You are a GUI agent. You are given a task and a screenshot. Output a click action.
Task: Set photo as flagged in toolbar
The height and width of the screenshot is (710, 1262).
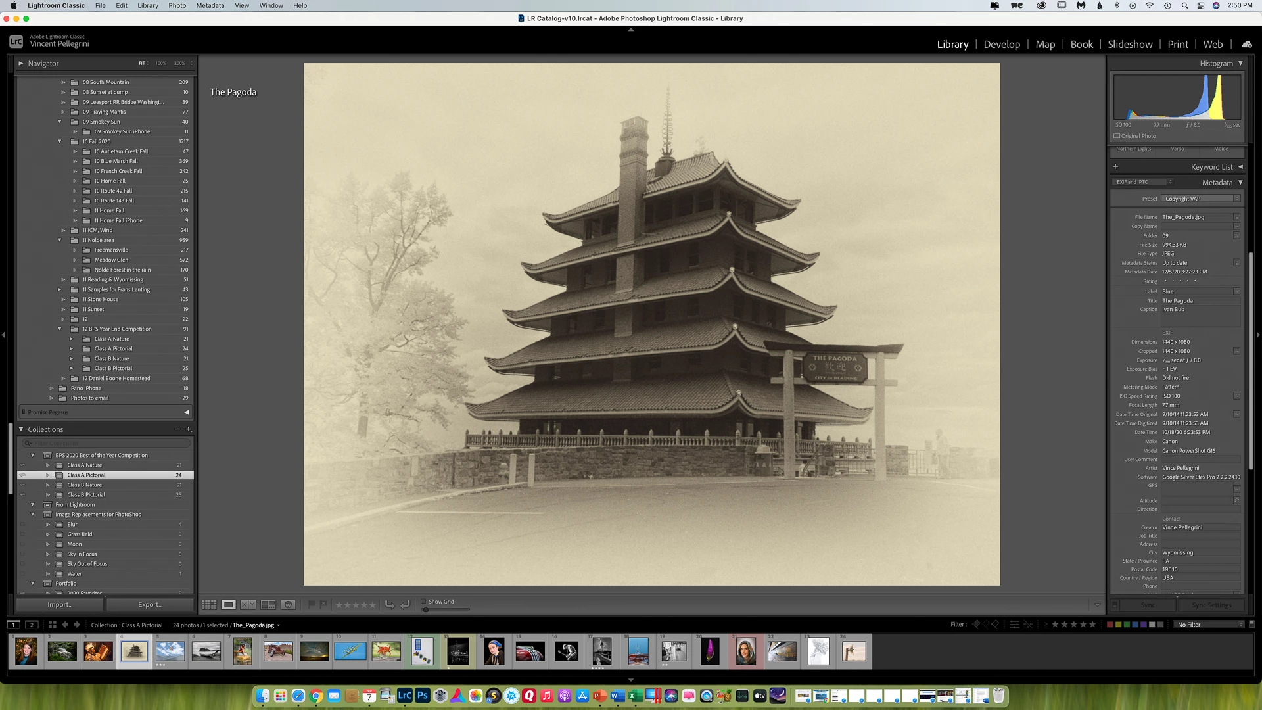click(x=312, y=604)
